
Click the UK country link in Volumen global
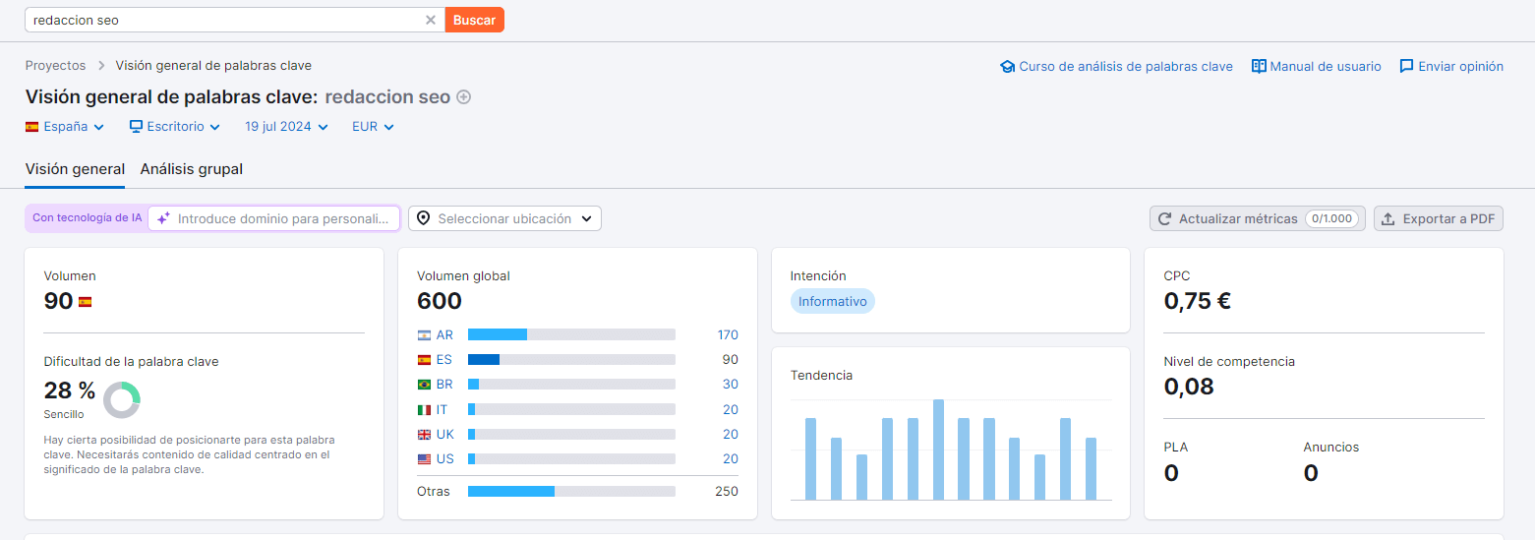[x=445, y=434]
